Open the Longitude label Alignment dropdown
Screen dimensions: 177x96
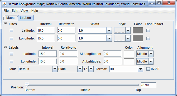(x=151, y=61)
